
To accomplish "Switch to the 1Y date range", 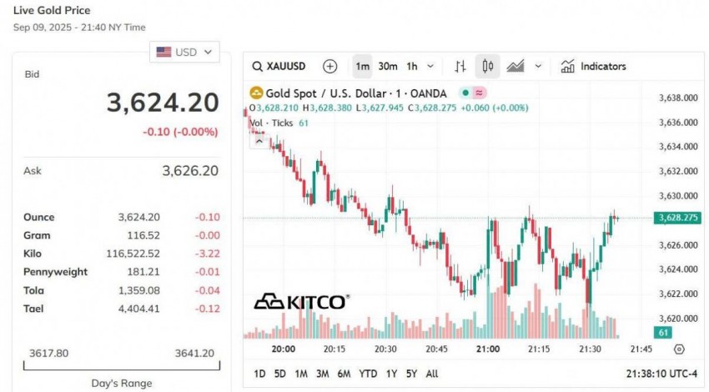I will pyautogui.click(x=392, y=374).
